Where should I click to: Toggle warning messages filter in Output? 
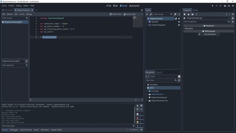[139, 122]
